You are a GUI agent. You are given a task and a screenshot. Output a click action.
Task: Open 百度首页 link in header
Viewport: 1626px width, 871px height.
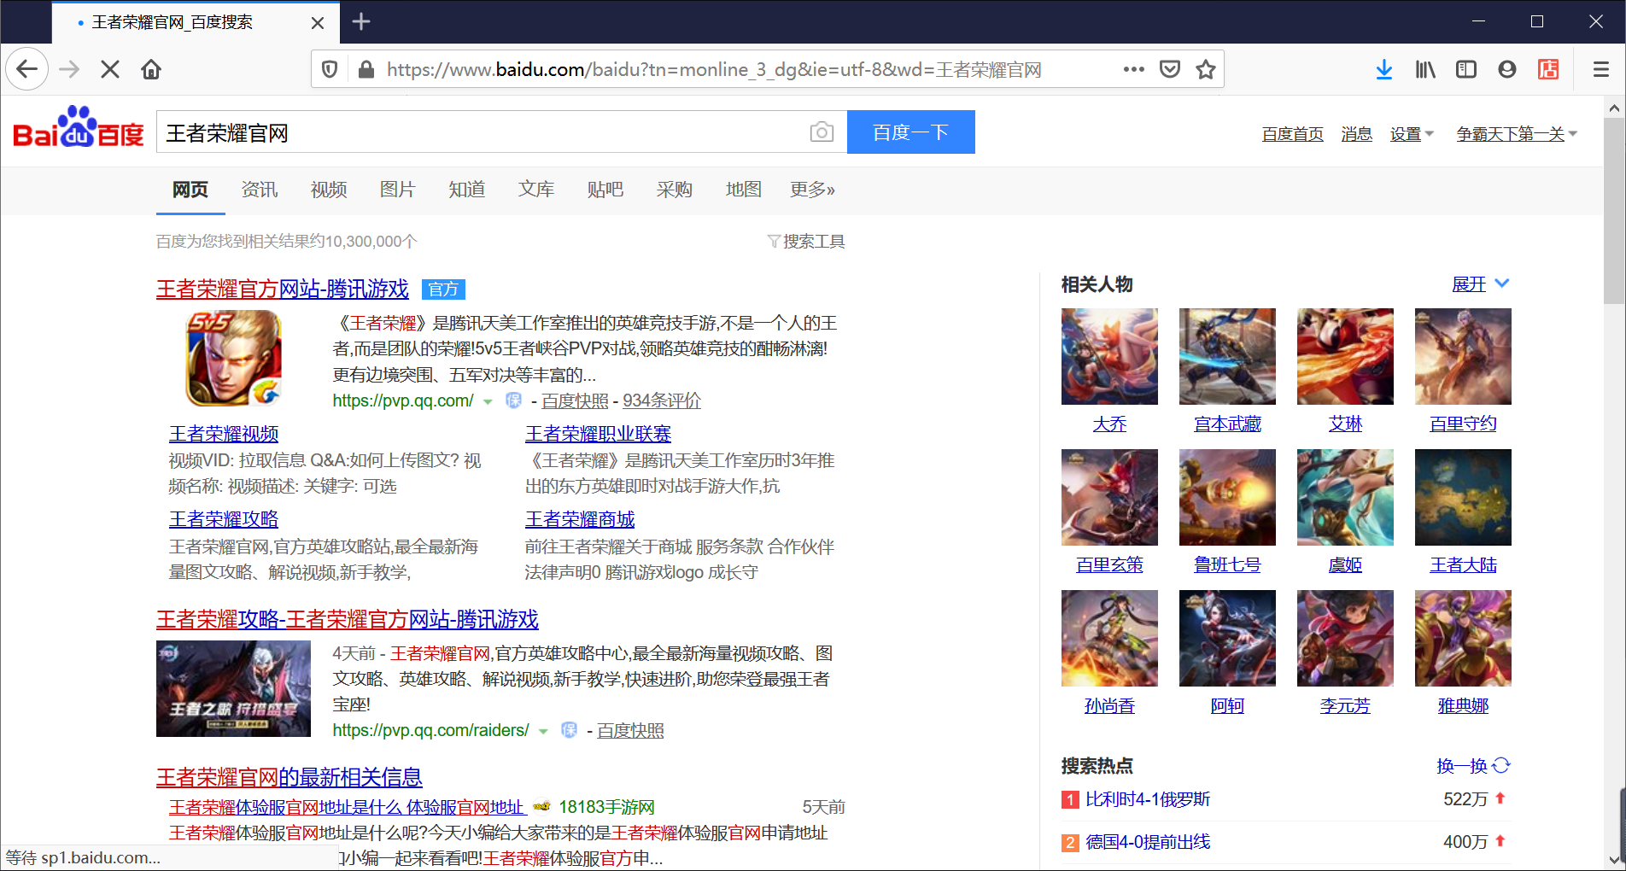(1293, 134)
